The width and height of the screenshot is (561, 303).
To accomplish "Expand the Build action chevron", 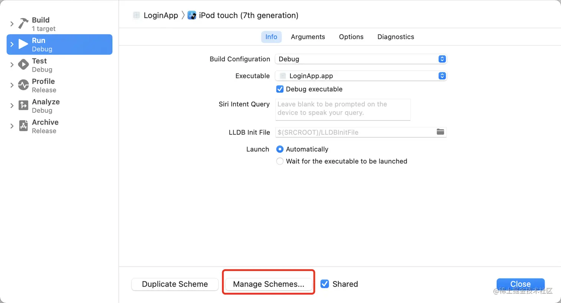I will tap(12, 24).
